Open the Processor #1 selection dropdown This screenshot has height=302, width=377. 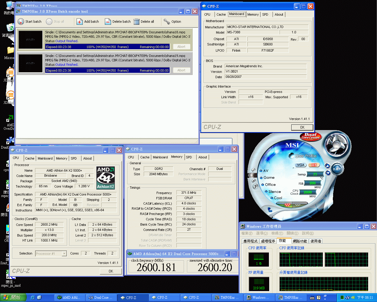click(x=64, y=254)
